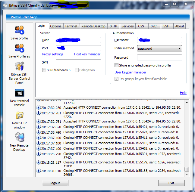Click the Bitvise title bar app icon
Image resolution: width=195 pixels, height=192 pixels.
click(5, 5)
